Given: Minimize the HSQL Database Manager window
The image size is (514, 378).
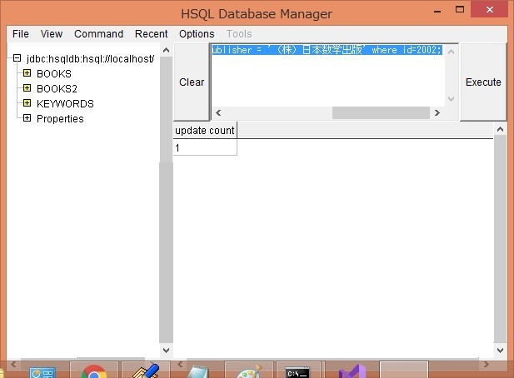Looking at the screenshot, I should coord(437,11).
